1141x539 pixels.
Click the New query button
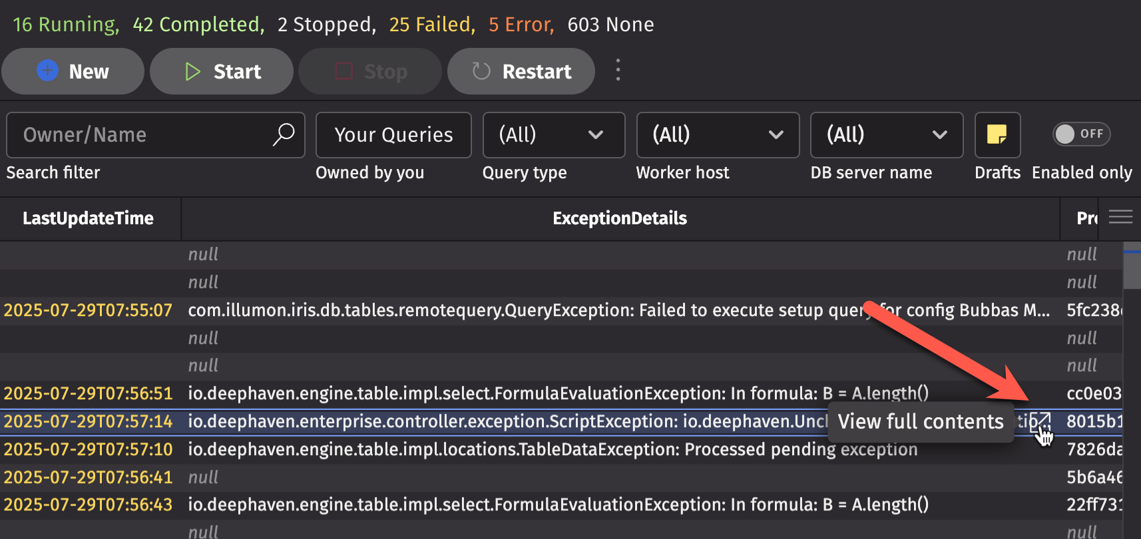click(x=73, y=71)
